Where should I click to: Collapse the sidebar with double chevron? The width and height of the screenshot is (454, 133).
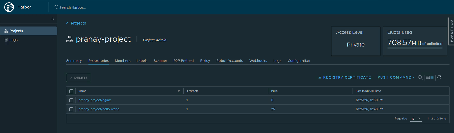[53, 19]
